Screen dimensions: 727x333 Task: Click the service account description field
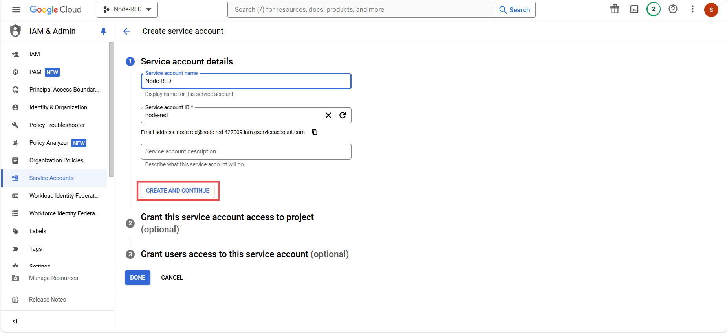pyautogui.click(x=246, y=151)
